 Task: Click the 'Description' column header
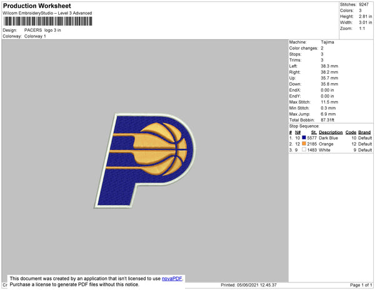[x=331, y=132]
